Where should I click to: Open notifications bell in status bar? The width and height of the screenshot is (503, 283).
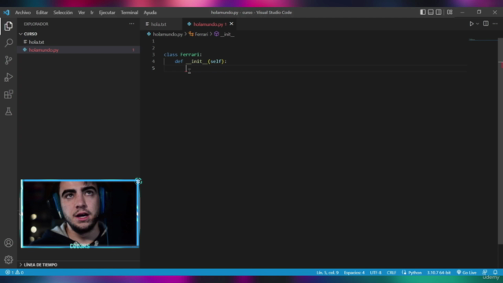click(x=495, y=273)
